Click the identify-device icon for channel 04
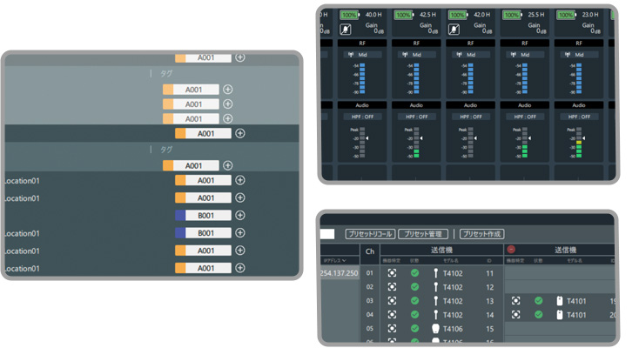639x348 pixels. (392, 315)
